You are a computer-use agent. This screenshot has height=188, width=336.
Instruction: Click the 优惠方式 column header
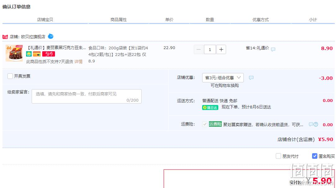261,20
